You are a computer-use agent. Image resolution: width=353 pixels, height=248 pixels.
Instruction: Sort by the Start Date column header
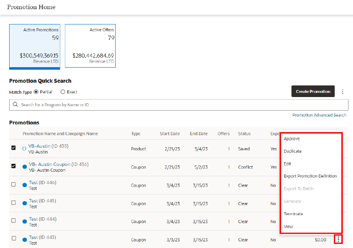(x=170, y=134)
